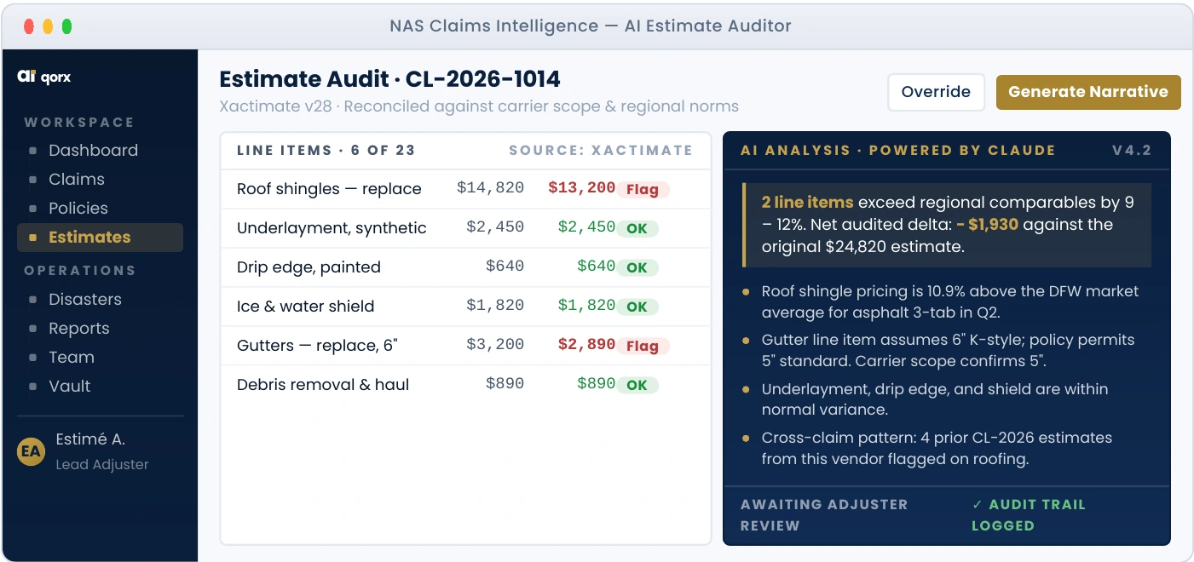Close window with red button
The height and width of the screenshot is (562, 1194).
coord(29,26)
